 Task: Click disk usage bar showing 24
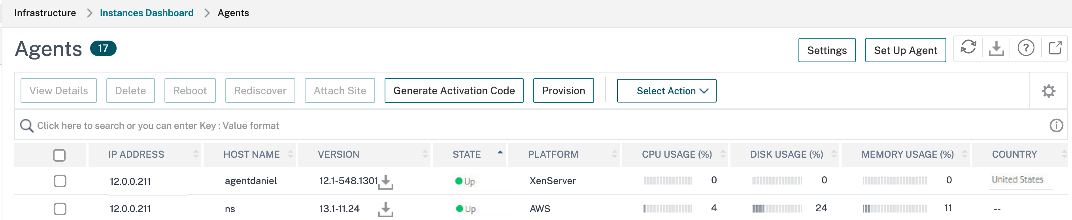777,209
